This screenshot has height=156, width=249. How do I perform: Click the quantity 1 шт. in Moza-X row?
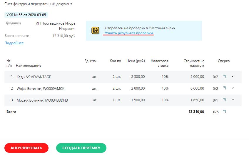coord(117,100)
